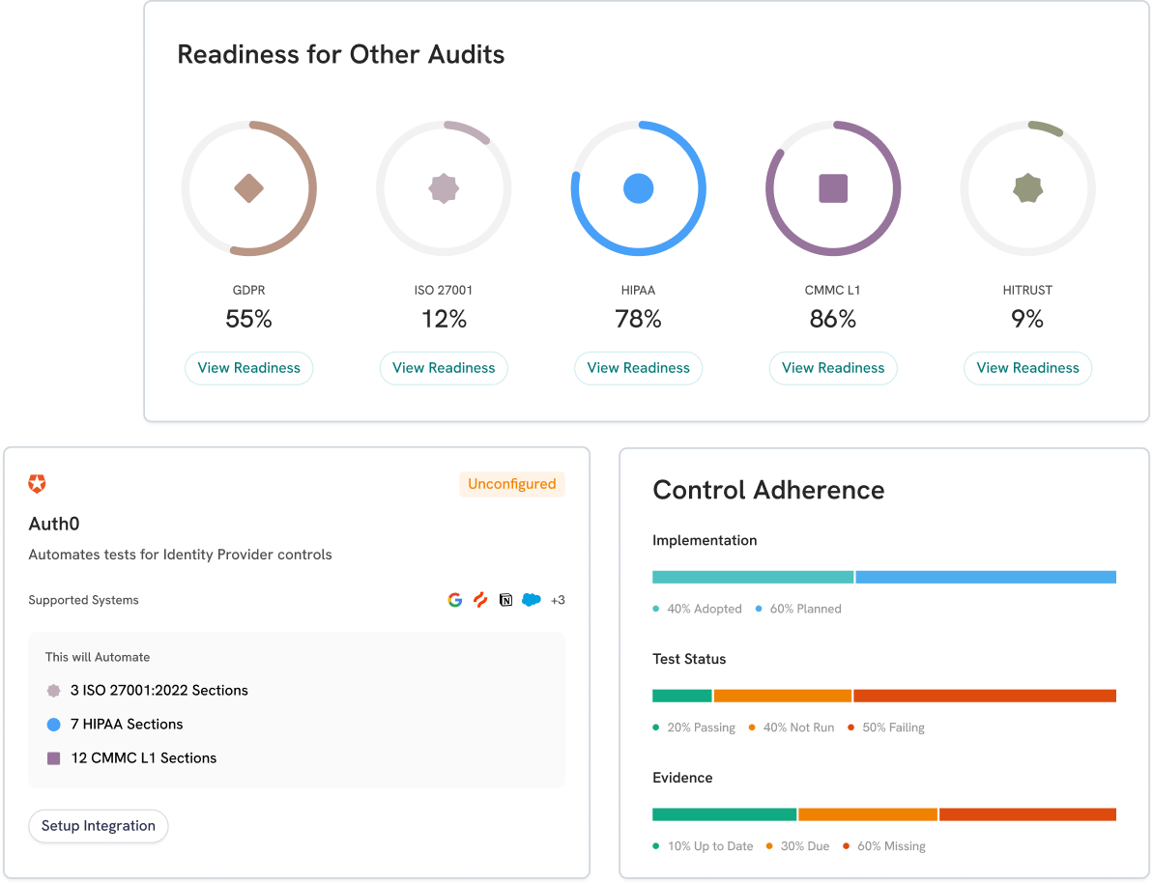This screenshot has width=1153, height=884.
Task: Click View Readiness under GDPR
Action: (x=248, y=368)
